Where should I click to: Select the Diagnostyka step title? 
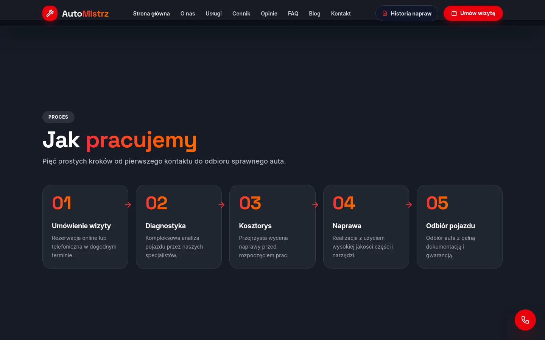pos(165,226)
